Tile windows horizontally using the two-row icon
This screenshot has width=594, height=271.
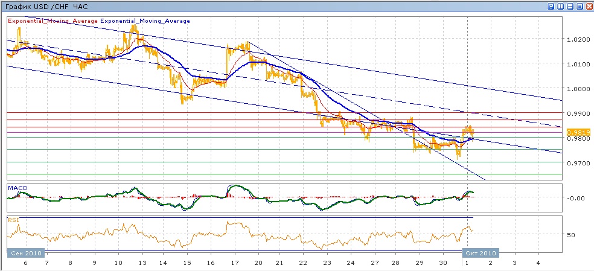[570, 6]
